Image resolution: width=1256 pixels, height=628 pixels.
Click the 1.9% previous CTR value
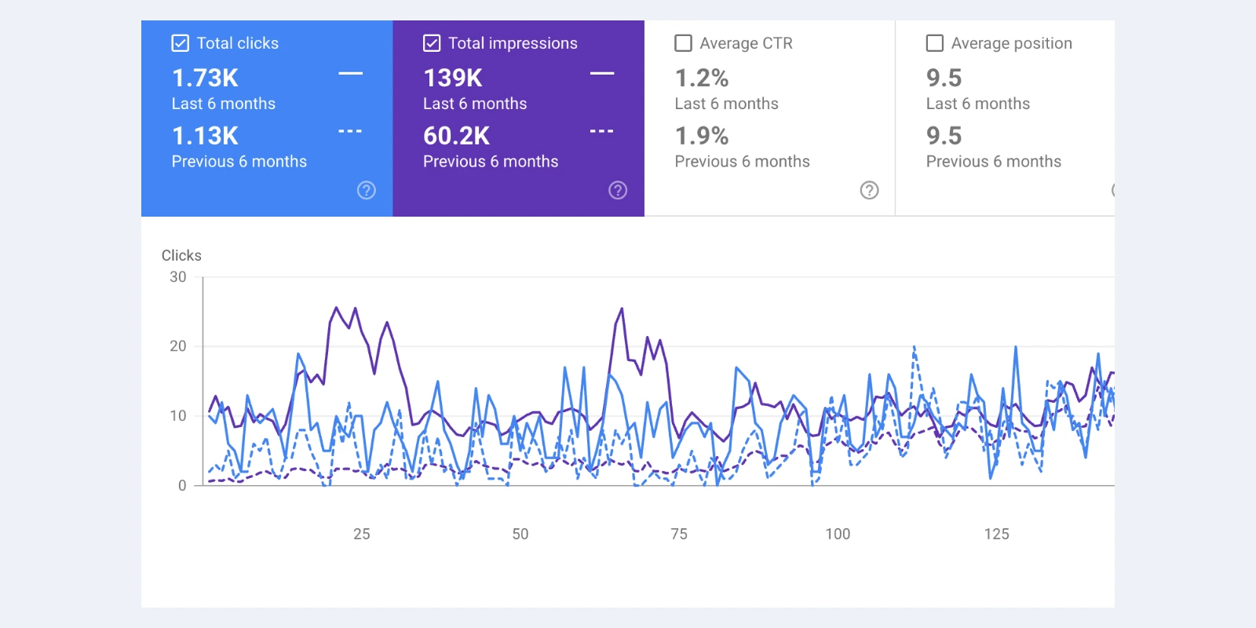tap(702, 136)
